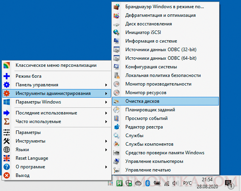Expand the О программе submenu arrow
Screen dimensions: 241x191
[106, 167]
